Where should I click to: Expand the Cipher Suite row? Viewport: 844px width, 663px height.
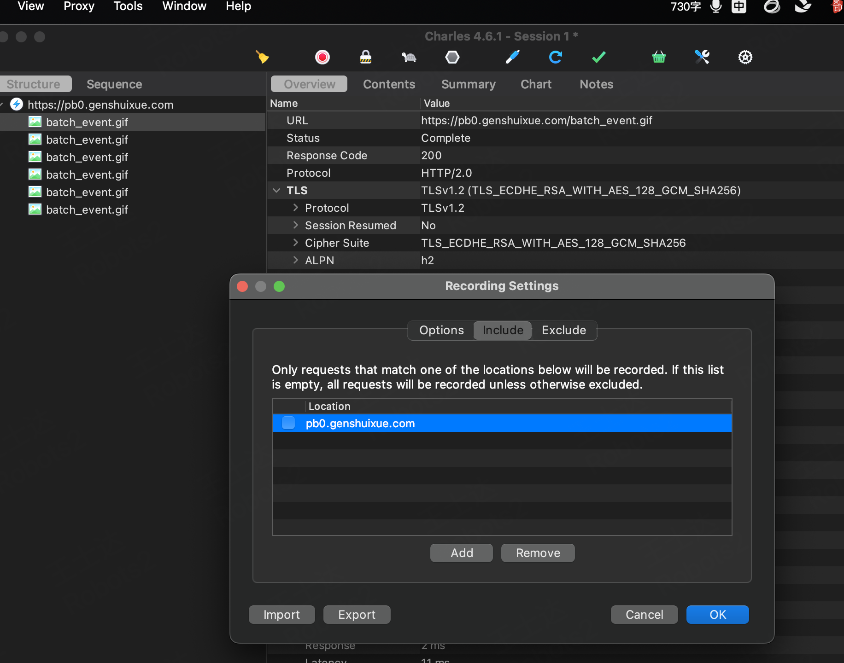coord(295,243)
